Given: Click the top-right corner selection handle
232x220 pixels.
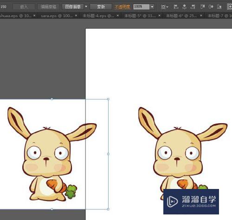Looking at the screenshot, I should coord(108,99).
